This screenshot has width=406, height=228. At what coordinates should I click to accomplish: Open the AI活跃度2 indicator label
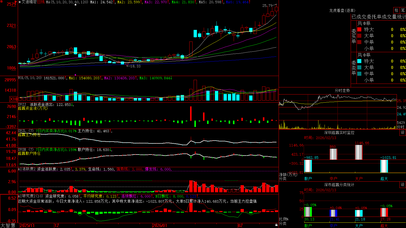click(x=27, y=169)
